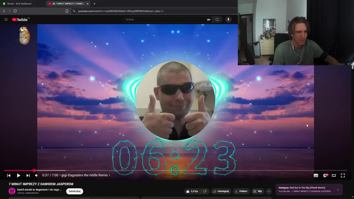Viewport: 354px width, 199px height.
Task: Open video quality settings gear
Action: pos(325,176)
